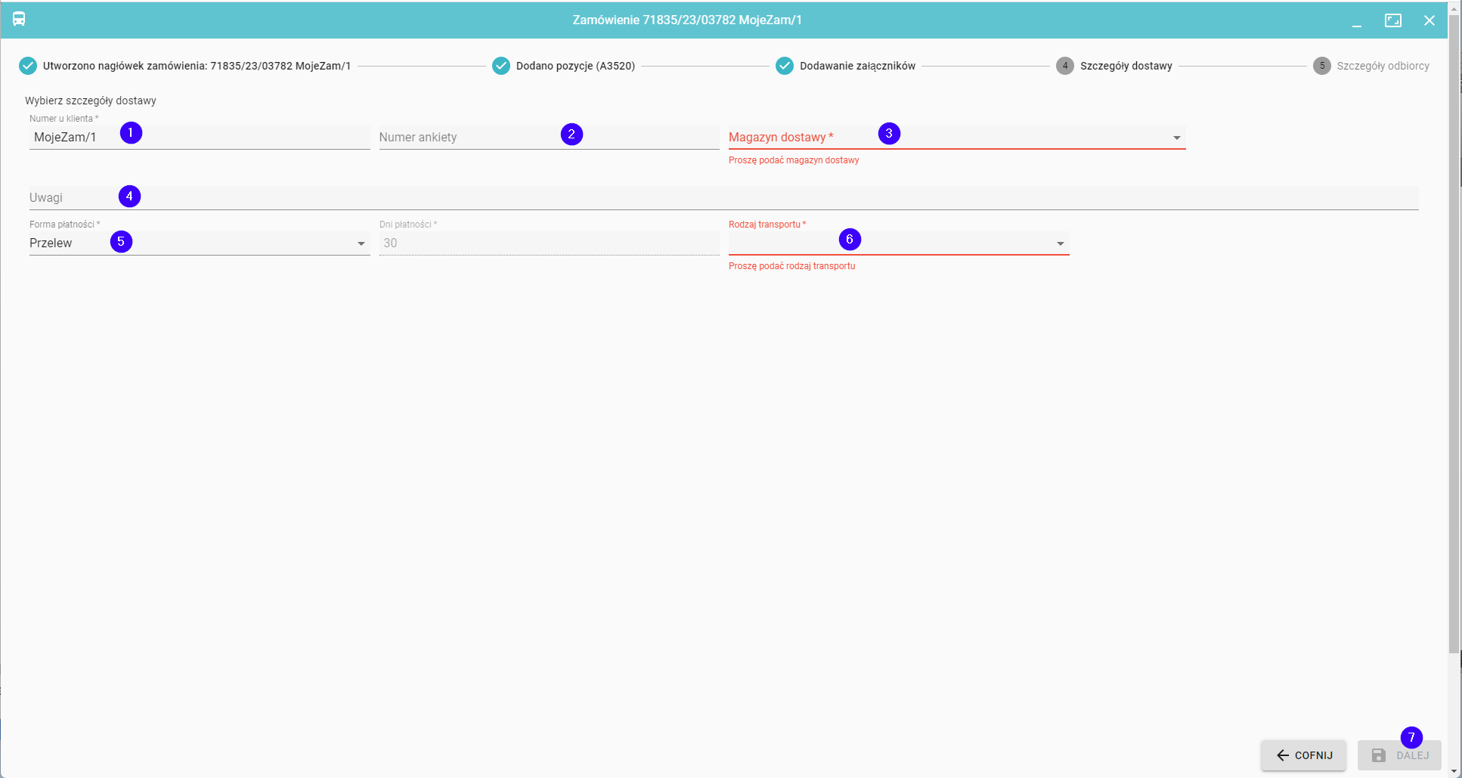The width and height of the screenshot is (1462, 778).
Task: Expand the Rodzaj transportu dropdown
Action: [1060, 243]
